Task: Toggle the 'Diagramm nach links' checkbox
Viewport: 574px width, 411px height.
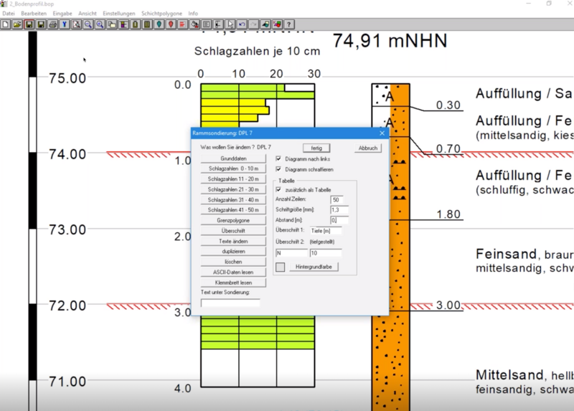Action: coord(279,159)
